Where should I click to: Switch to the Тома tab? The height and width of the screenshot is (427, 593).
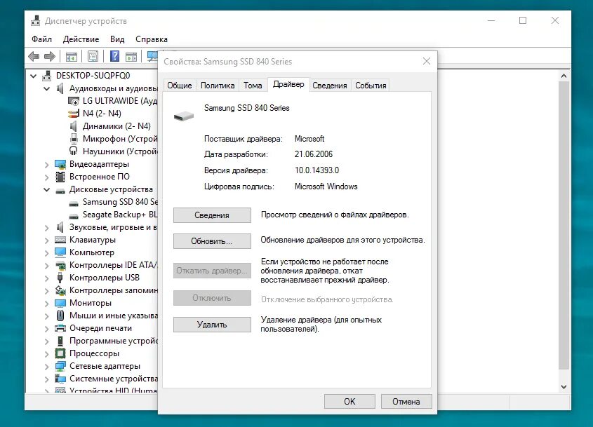(x=253, y=86)
